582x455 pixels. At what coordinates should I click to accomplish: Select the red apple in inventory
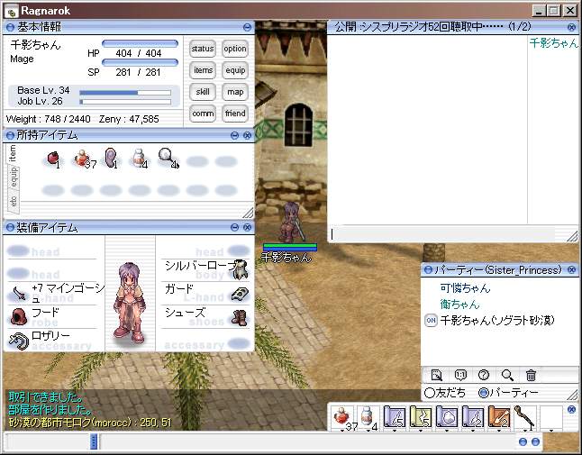coord(53,159)
